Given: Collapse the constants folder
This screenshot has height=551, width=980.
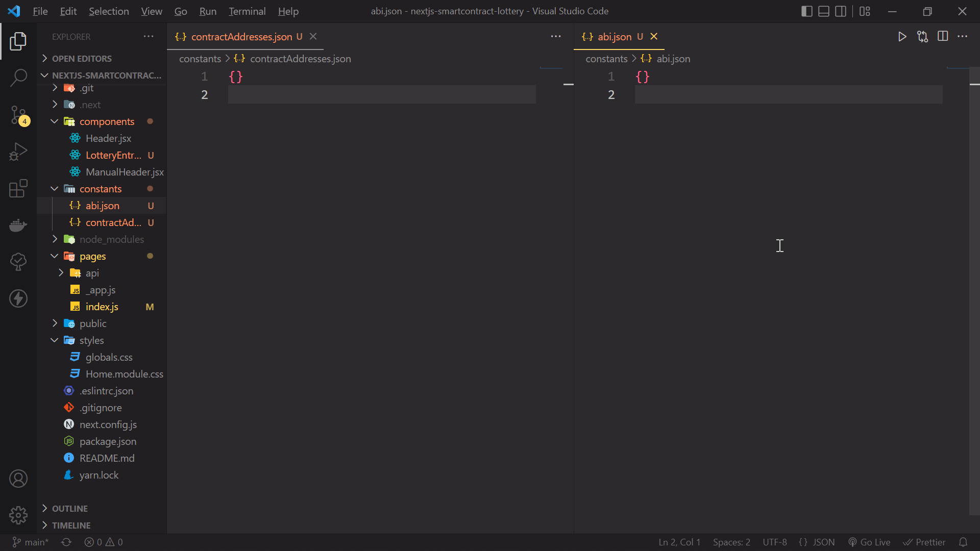Looking at the screenshot, I should pos(102,189).
